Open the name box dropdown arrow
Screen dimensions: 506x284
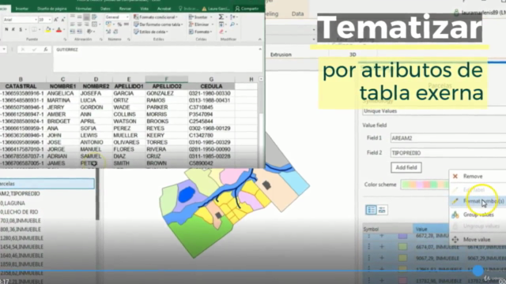click(4, 49)
